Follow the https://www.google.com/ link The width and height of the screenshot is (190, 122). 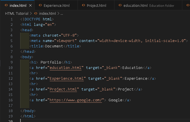tap(76, 100)
